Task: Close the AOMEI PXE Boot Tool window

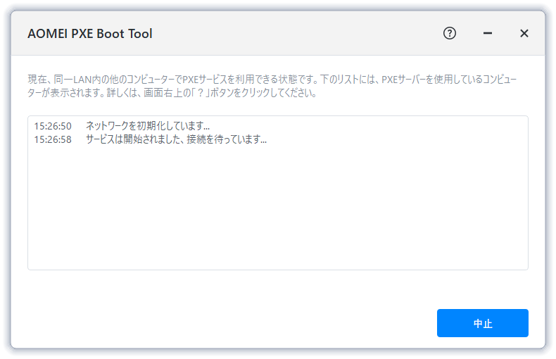Action: coord(524,33)
